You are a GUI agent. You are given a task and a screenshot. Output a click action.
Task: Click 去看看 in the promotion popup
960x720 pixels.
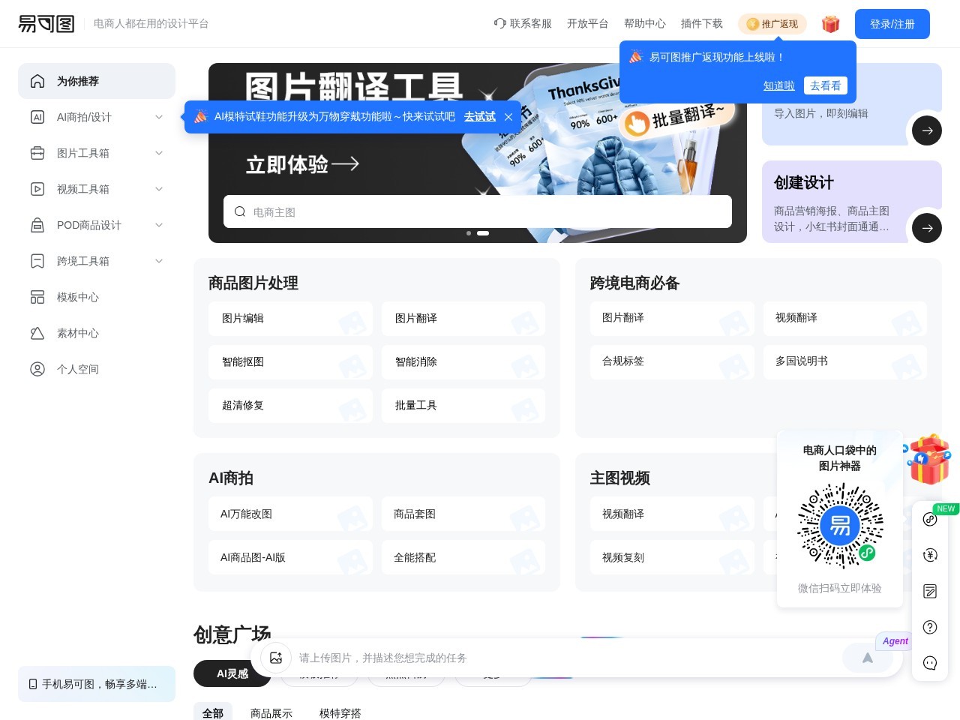click(825, 85)
